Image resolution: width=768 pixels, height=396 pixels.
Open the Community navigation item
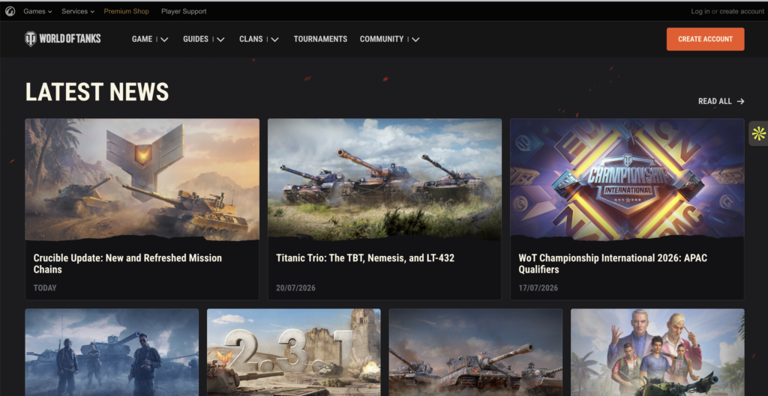(382, 39)
